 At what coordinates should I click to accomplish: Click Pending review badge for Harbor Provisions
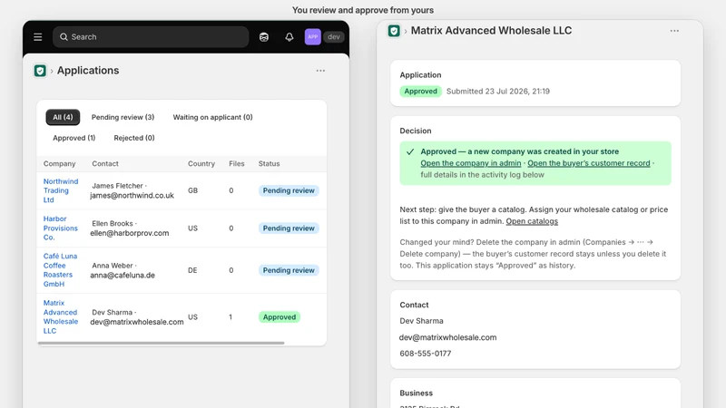(289, 228)
